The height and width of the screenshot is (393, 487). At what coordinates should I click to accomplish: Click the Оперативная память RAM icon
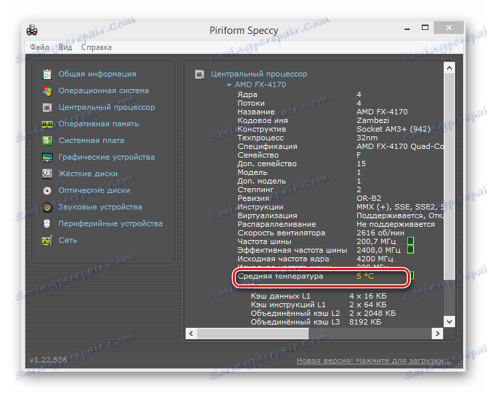[47, 124]
